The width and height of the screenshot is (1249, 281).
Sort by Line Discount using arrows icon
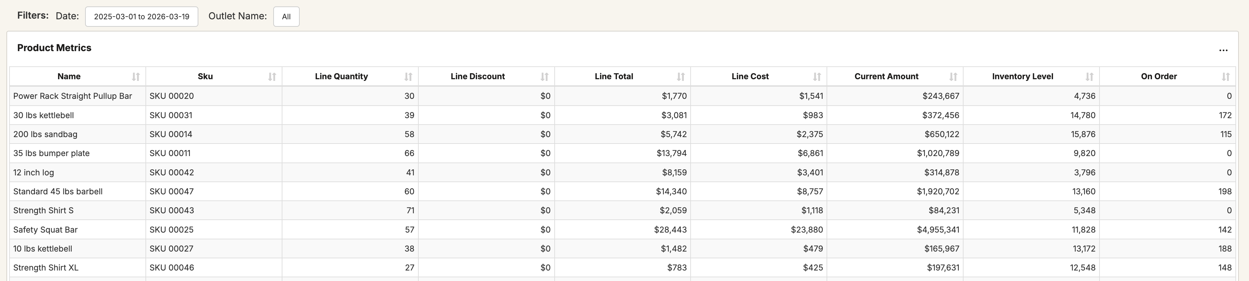coord(544,77)
